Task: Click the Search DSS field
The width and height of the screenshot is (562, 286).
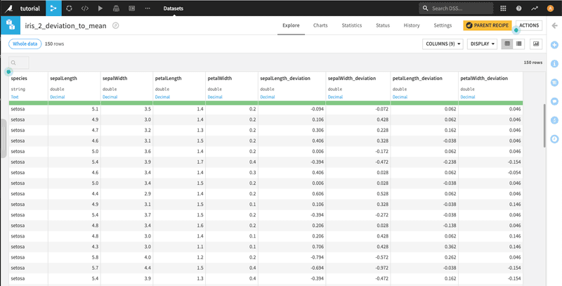Action: tap(456, 8)
